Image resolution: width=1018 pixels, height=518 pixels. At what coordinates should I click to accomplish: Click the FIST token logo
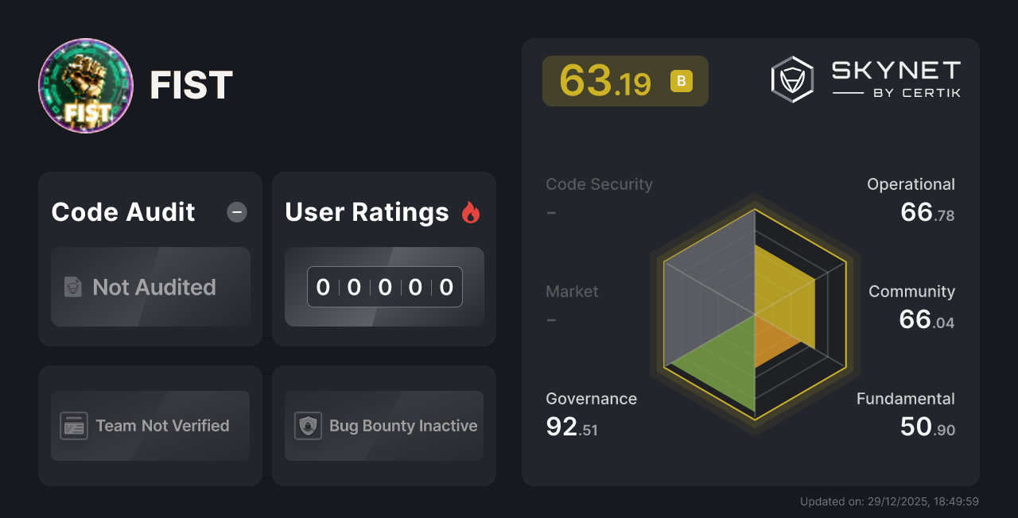tap(85, 85)
